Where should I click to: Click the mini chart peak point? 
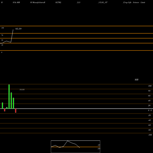68,141
